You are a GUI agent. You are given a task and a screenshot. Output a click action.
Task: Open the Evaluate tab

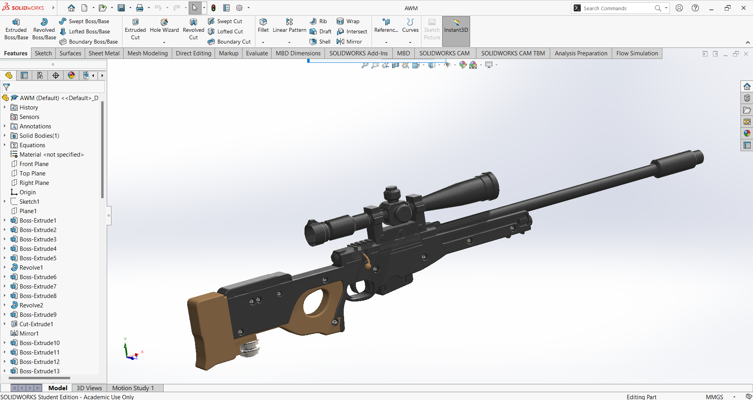pyautogui.click(x=257, y=53)
